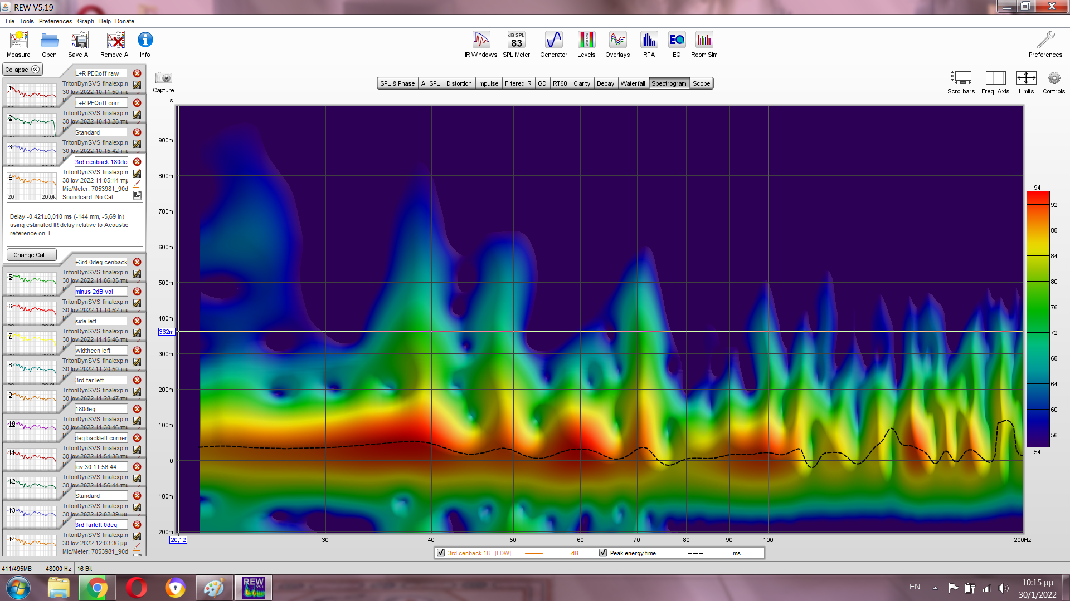The width and height of the screenshot is (1070, 601).
Task: Click the taskbar volume speaker icon
Action: pos(1004,588)
